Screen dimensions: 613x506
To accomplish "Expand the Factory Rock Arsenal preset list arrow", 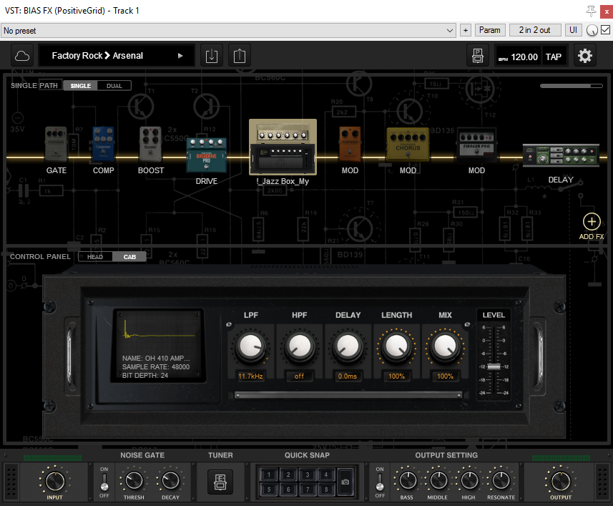I will pos(180,56).
